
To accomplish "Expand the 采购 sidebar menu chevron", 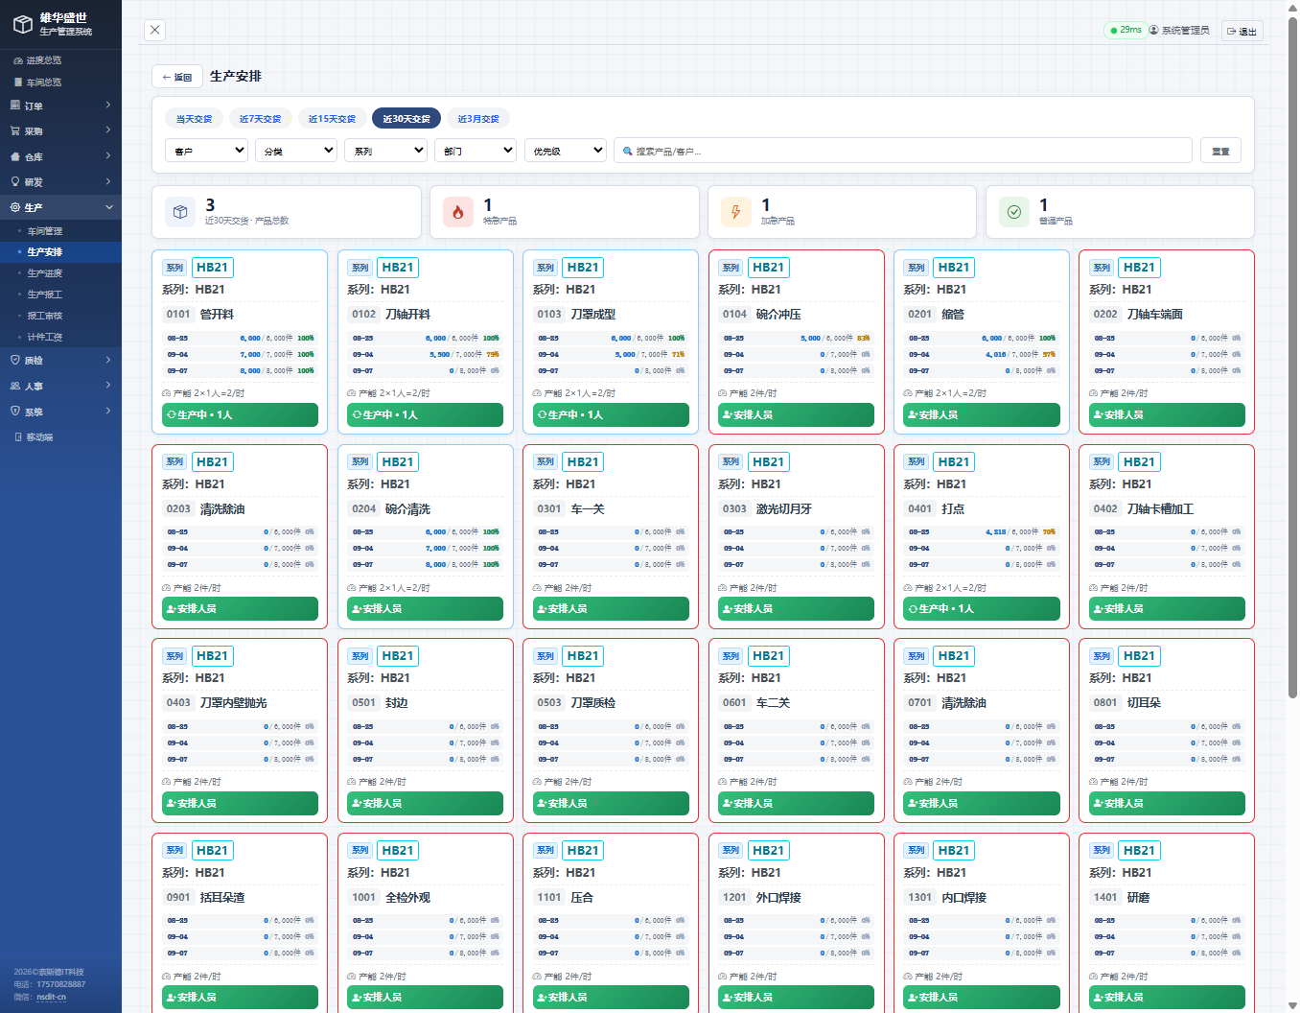I will point(108,130).
